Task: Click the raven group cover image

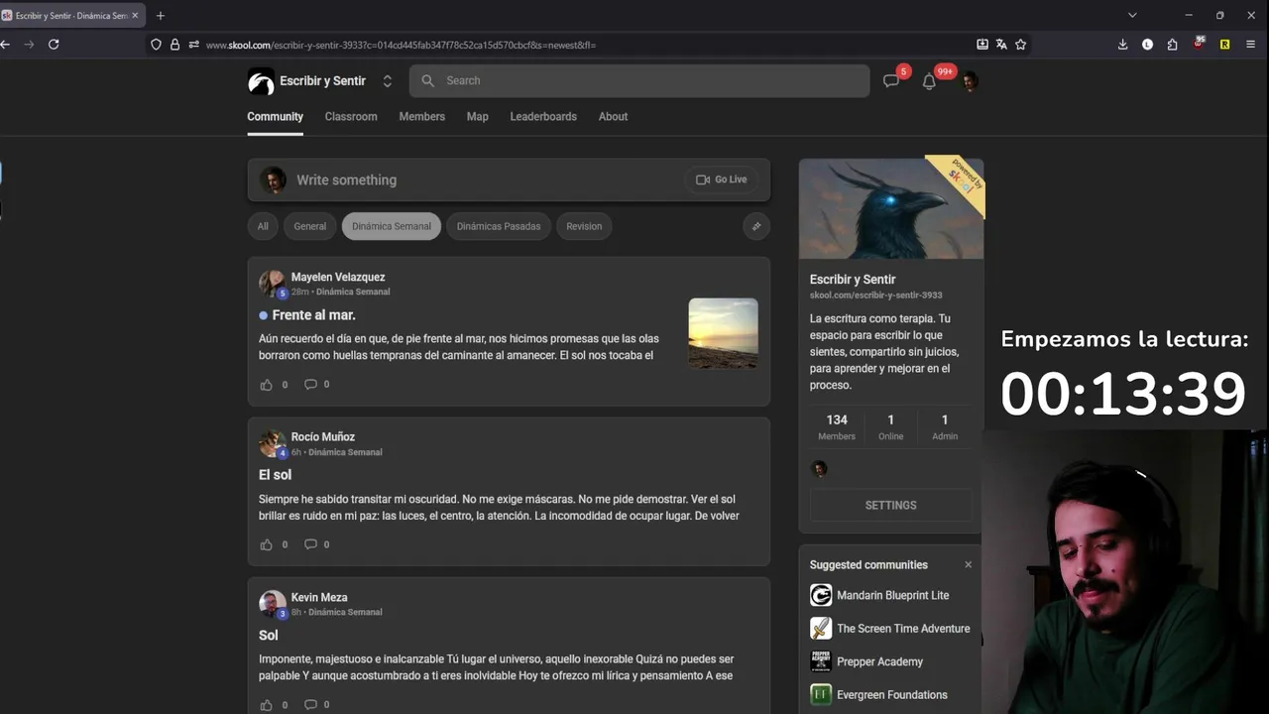Action: [x=890, y=208]
